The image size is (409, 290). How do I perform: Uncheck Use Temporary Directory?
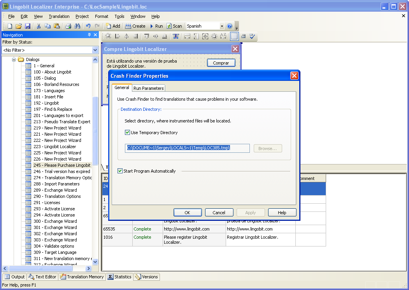click(127, 132)
